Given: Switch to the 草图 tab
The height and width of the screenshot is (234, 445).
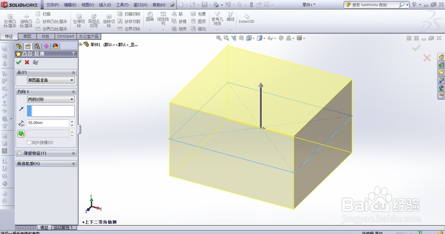Looking at the screenshot, I should (28, 36).
